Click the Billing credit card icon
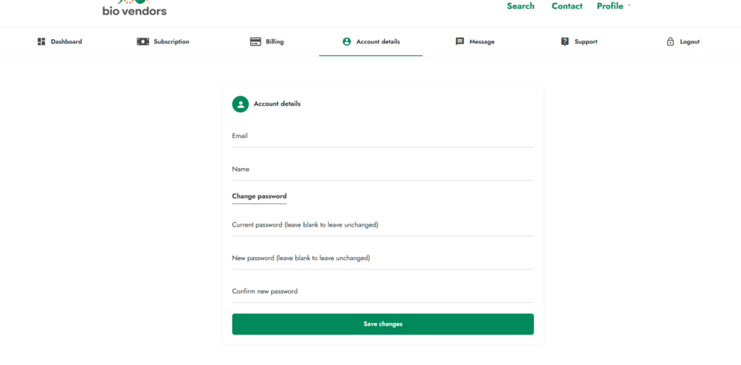Viewport: 741px width, 365px height. [x=255, y=41]
